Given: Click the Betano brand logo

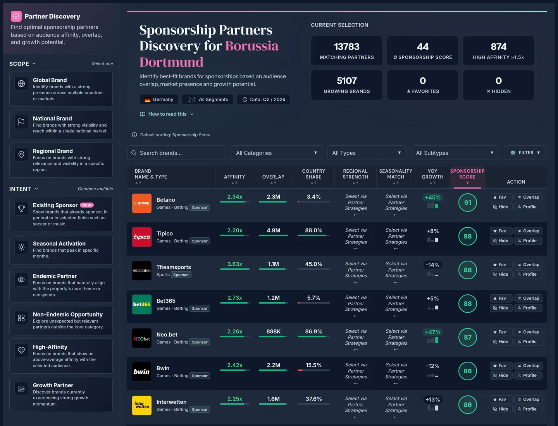Looking at the screenshot, I should click(142, 203).
